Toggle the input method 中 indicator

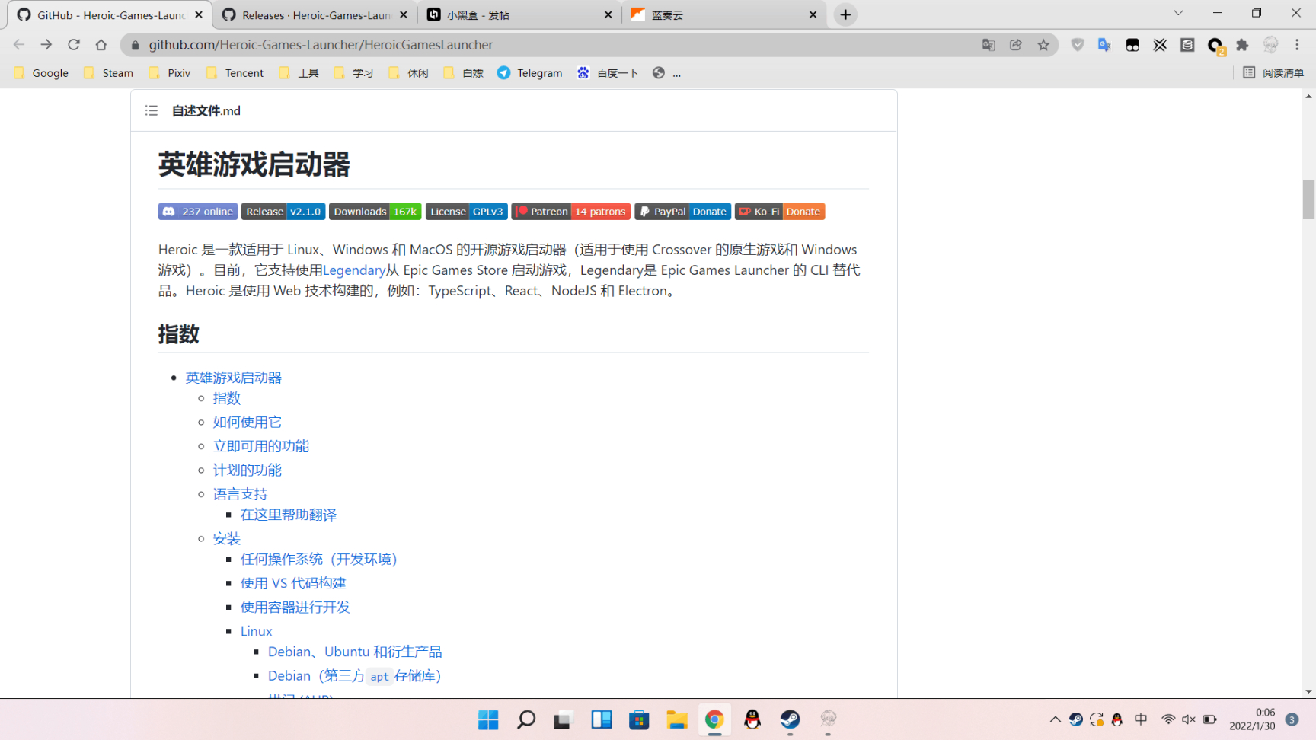coord(1141,719)
